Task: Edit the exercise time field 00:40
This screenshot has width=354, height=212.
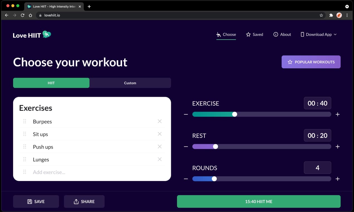Action: (317, 103)
